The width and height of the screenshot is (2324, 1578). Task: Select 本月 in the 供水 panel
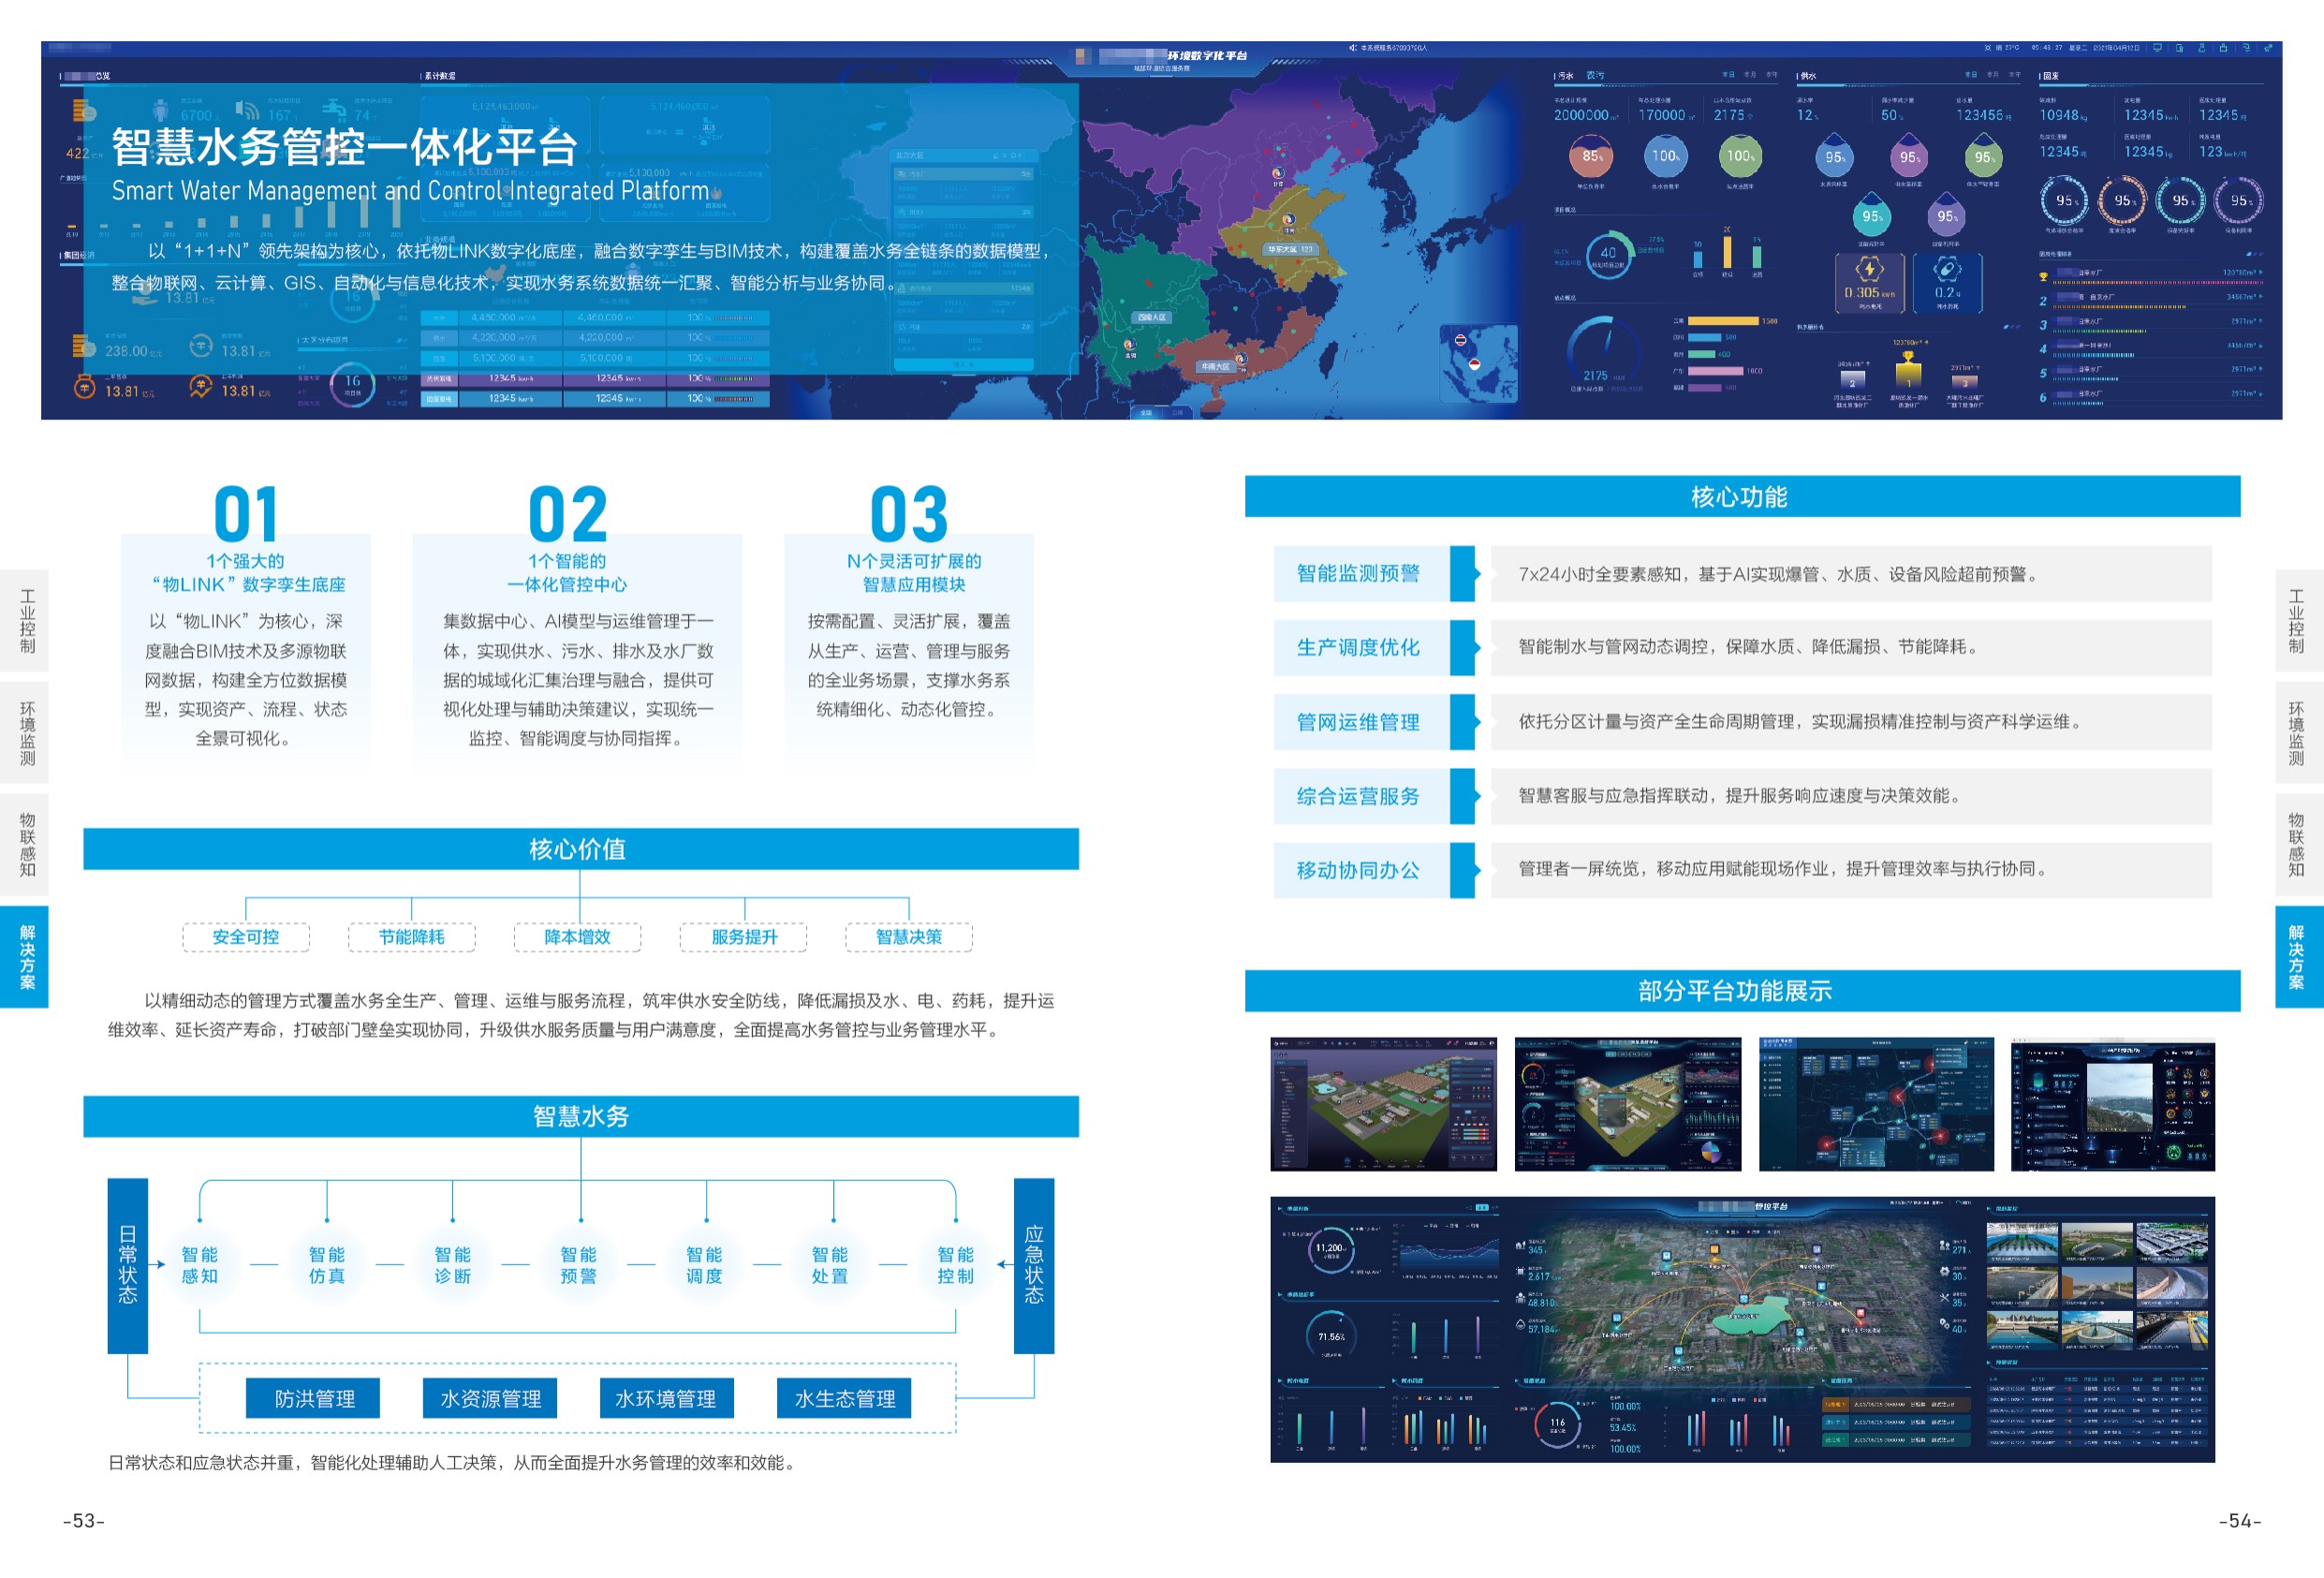point(1993,75)
